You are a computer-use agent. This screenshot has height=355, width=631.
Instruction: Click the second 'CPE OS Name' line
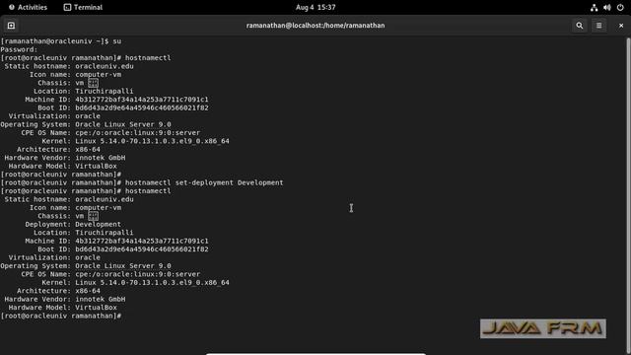110,274
